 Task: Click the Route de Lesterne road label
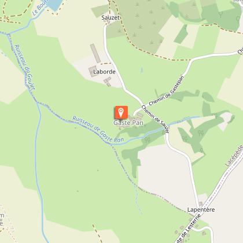(x=187, y=229)
